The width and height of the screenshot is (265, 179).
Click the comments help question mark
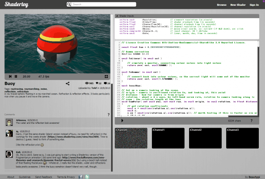109,115
